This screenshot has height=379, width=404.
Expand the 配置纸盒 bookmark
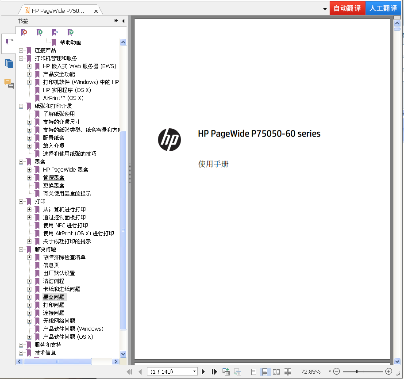coord(29,138)
